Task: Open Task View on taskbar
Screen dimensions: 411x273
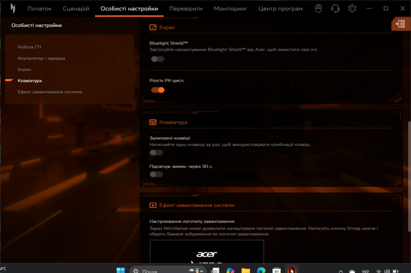Action: [215, 270]
